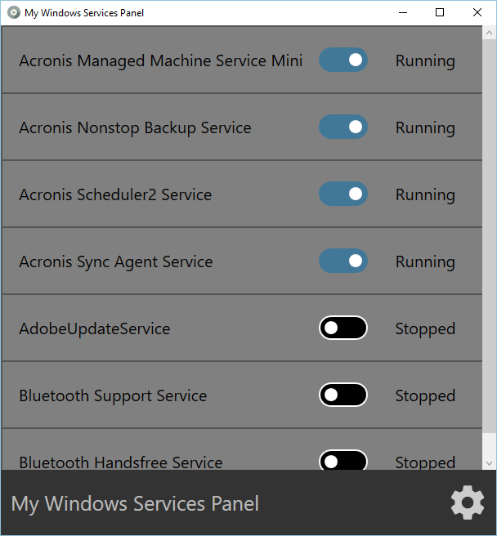Enable the AdobeUpdateService toggle
Viewport: 497px width, 536px height.
[x=343, y=328]
